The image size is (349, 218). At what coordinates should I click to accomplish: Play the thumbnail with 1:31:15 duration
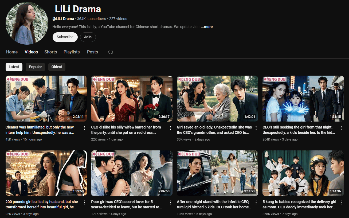pyautogui.click(x=303, y=99)
